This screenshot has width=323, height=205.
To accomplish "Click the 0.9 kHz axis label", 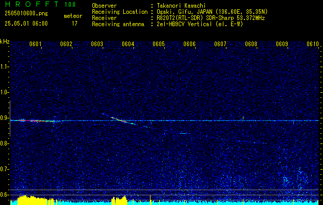I will 4,118.
